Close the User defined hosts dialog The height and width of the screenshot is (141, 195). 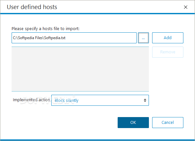[x=186, y=7]
